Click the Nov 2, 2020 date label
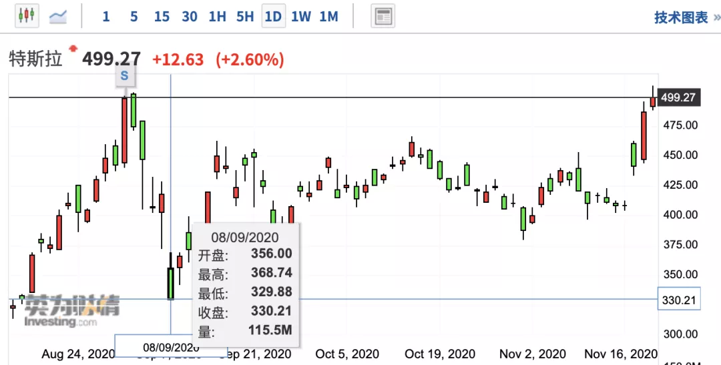 point(533,354)
